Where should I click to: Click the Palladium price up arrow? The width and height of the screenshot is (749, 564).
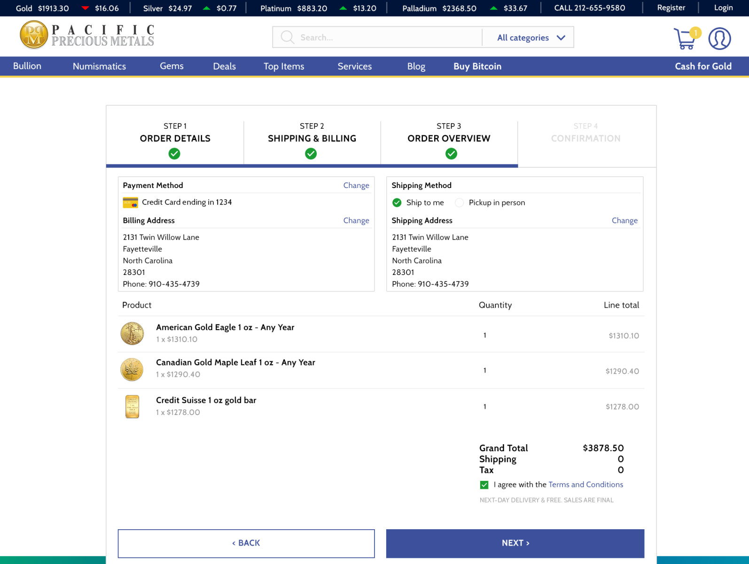point(493,8)
